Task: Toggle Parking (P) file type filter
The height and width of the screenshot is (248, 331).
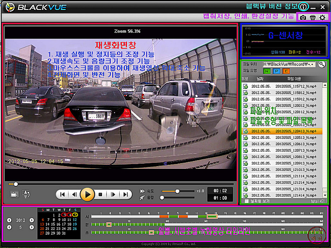Action: [x=276, y=71]
